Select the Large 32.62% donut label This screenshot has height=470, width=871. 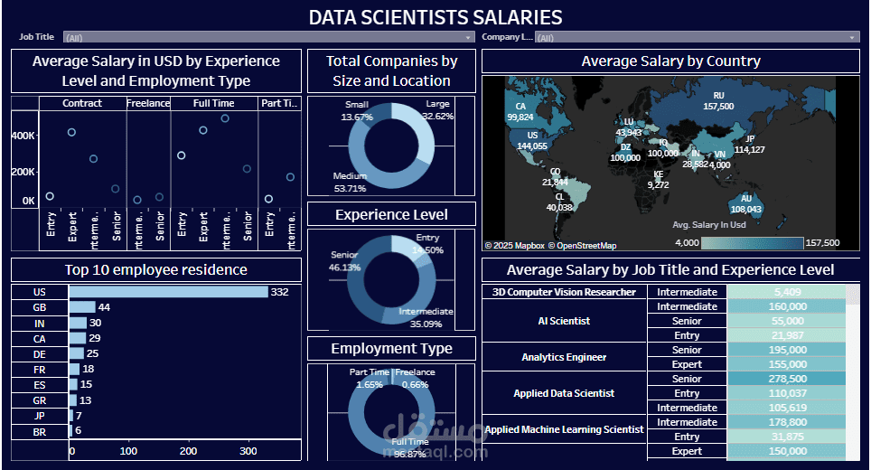(437, 110)
